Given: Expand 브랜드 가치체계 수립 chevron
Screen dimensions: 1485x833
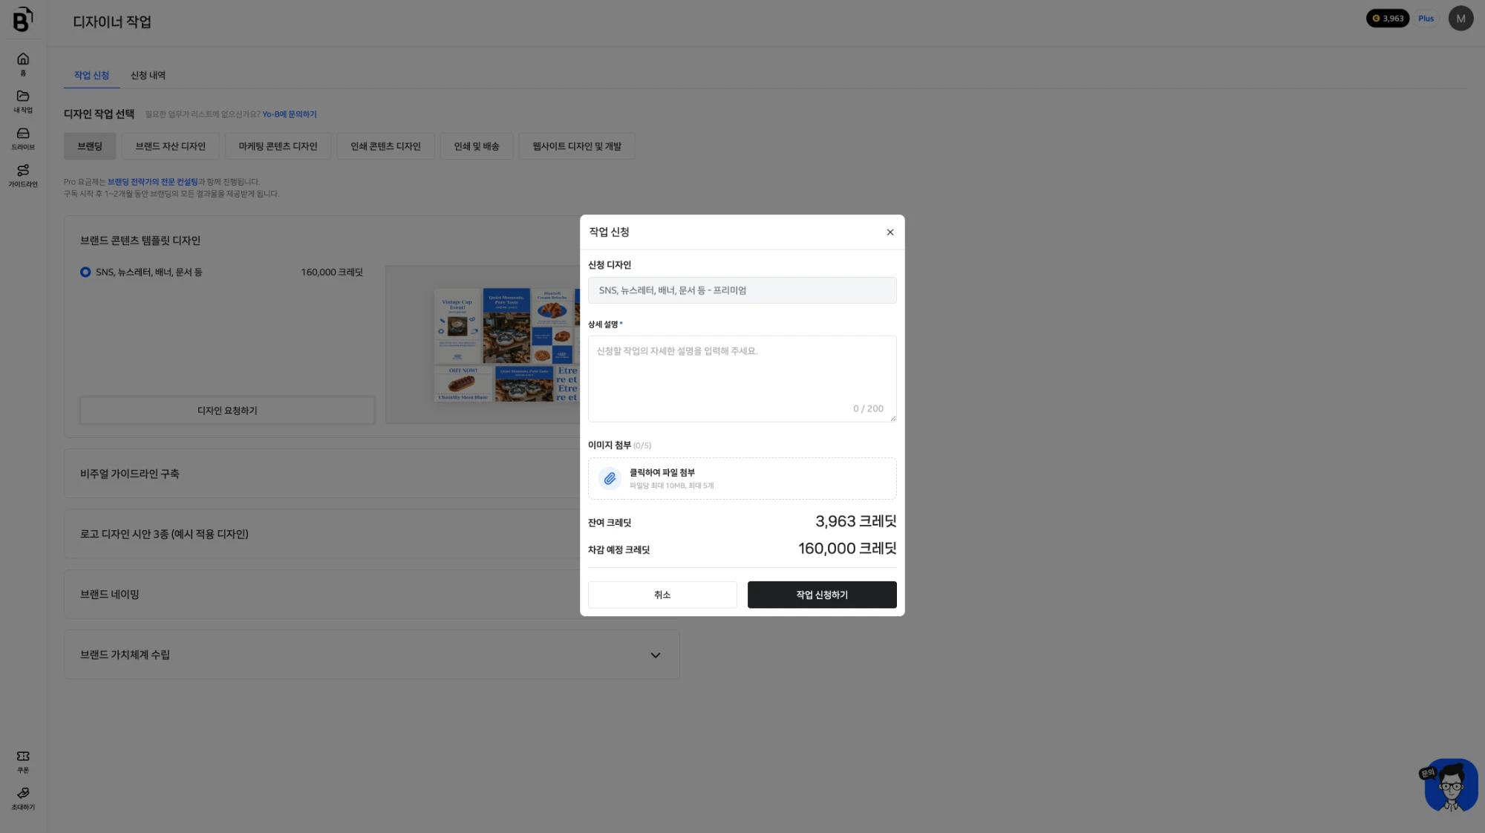Looking at the screenshot, I should pos(655,655).
